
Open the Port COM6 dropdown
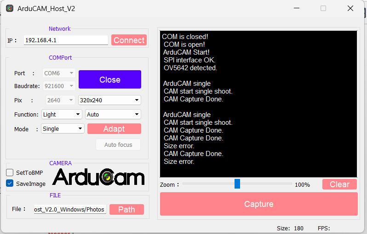(x=59, y=73)
